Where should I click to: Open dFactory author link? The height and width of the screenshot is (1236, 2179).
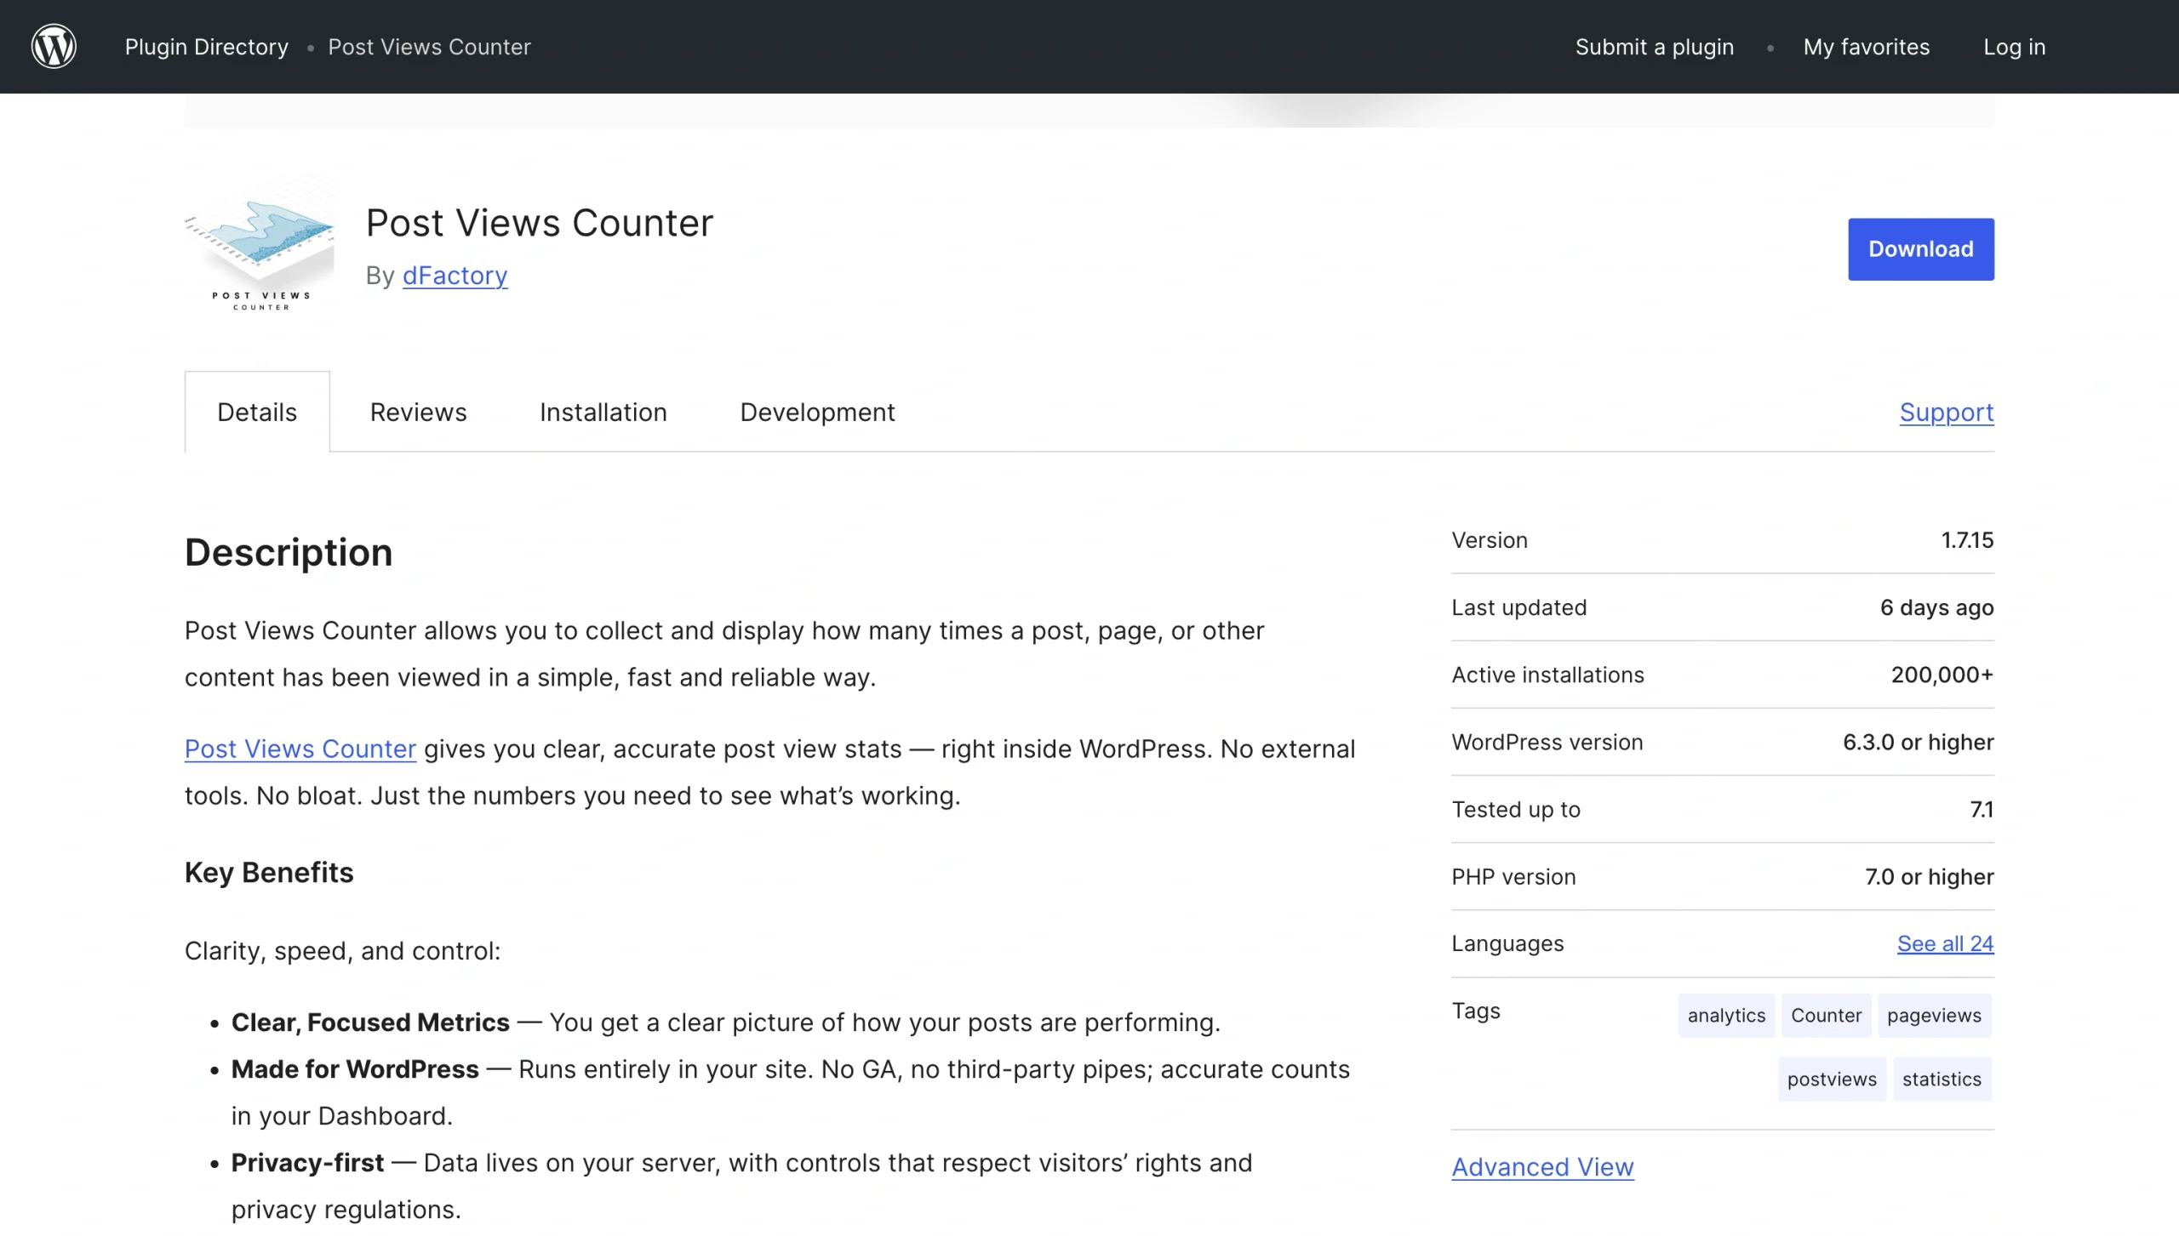coord(455,276)
